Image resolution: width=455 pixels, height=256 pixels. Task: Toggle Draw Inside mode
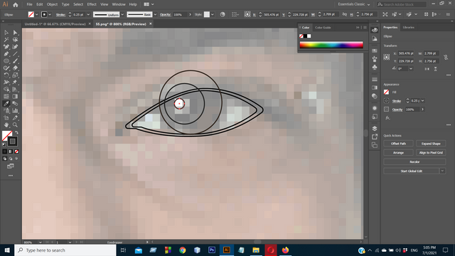[x=16, y=159]
